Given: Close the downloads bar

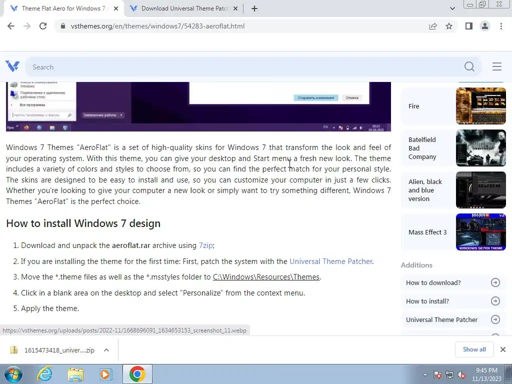Looking at the screenshot, I should 503,349.
